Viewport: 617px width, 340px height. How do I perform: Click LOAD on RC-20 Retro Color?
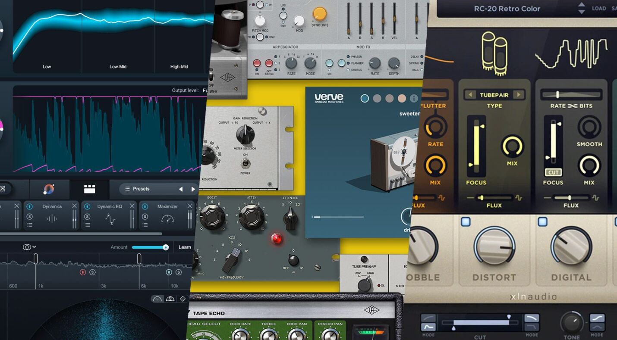(599, 8)
